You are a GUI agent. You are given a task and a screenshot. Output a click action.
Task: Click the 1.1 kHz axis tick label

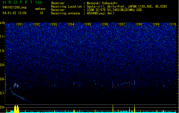3,37
